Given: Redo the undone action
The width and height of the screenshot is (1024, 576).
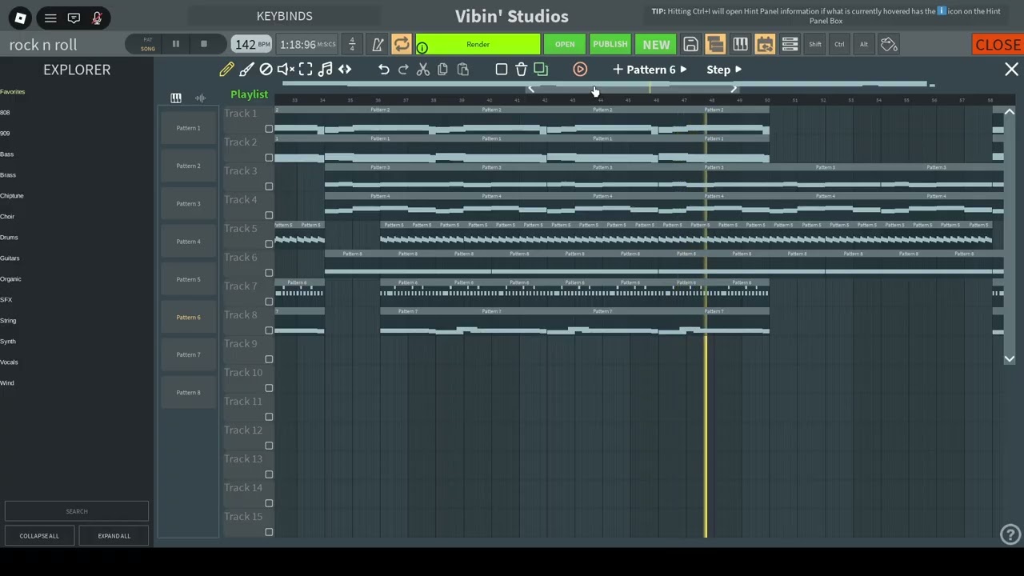Looking at the screenshot, I should (403, 70).
